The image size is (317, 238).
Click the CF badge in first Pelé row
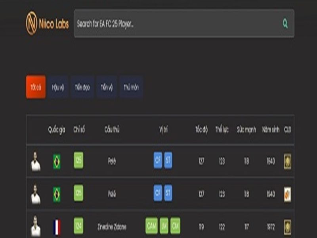pos(158,160)
